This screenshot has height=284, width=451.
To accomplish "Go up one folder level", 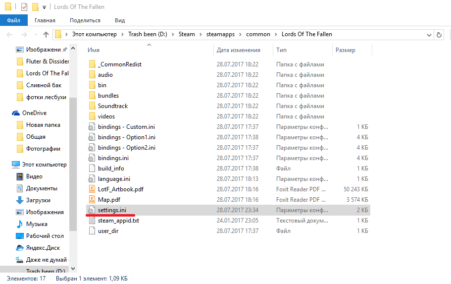I will click(x=46, y=35).
